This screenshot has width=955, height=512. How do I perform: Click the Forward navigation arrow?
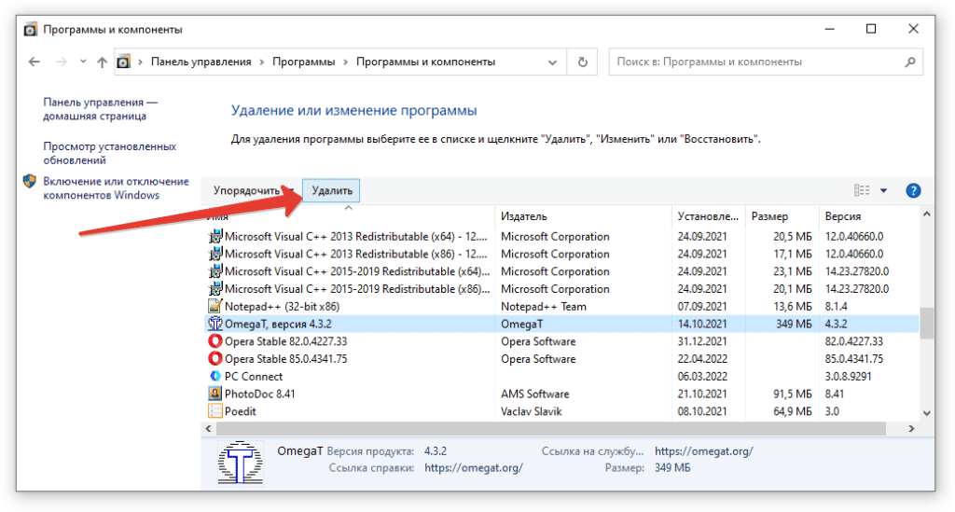(61, 62)
